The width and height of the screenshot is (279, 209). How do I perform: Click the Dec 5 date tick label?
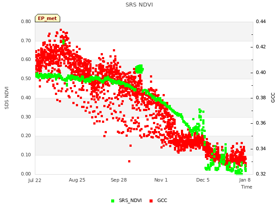tap(203, 180)
